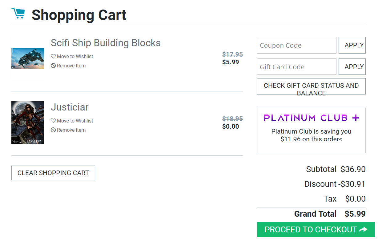Proceed to checkout
The image size is (378, 241).
(310, 230)
